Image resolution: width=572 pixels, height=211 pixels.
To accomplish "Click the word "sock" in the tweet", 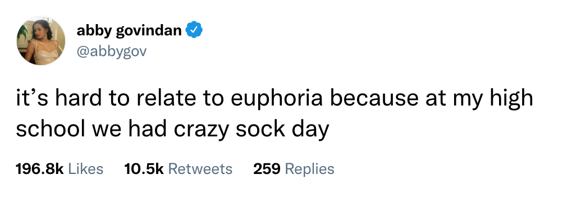I will click(x=260, y=129).
